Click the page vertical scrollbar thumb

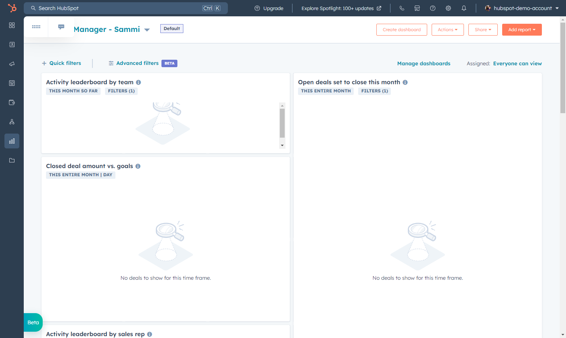click(563, 68)
